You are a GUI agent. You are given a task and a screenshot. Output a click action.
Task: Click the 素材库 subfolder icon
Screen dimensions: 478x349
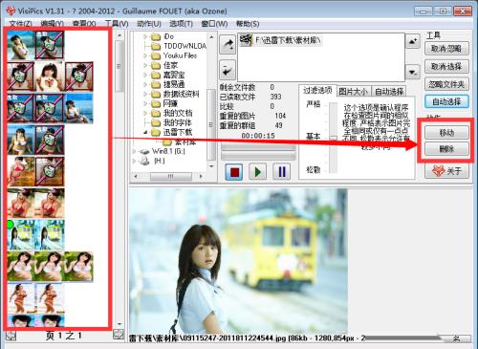[167, 142]
